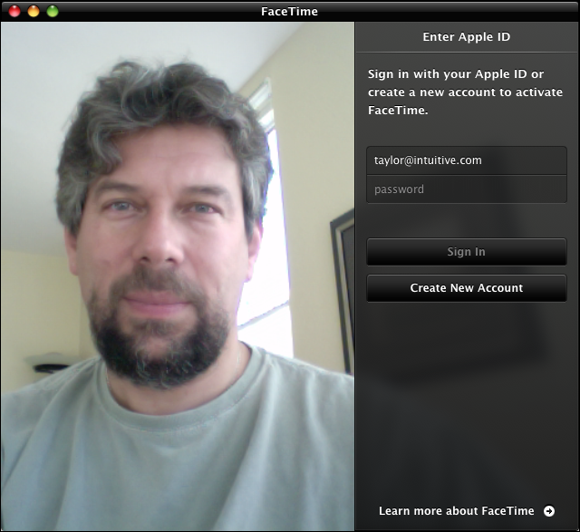The width and height of the screenshot is (580, 532).
Task: Click Create New Account button
Action: (x=467, y=288)
